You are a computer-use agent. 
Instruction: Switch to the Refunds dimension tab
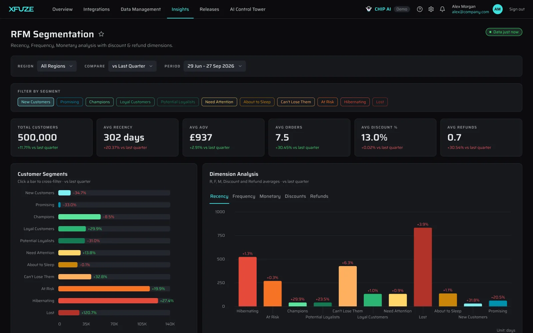[x=319, y=196]
